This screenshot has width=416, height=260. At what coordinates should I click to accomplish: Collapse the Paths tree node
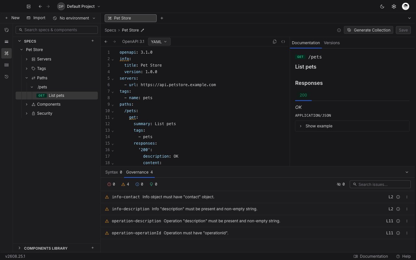(27, 78)
